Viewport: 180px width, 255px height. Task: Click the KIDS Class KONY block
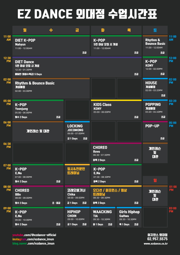[116, 110]
